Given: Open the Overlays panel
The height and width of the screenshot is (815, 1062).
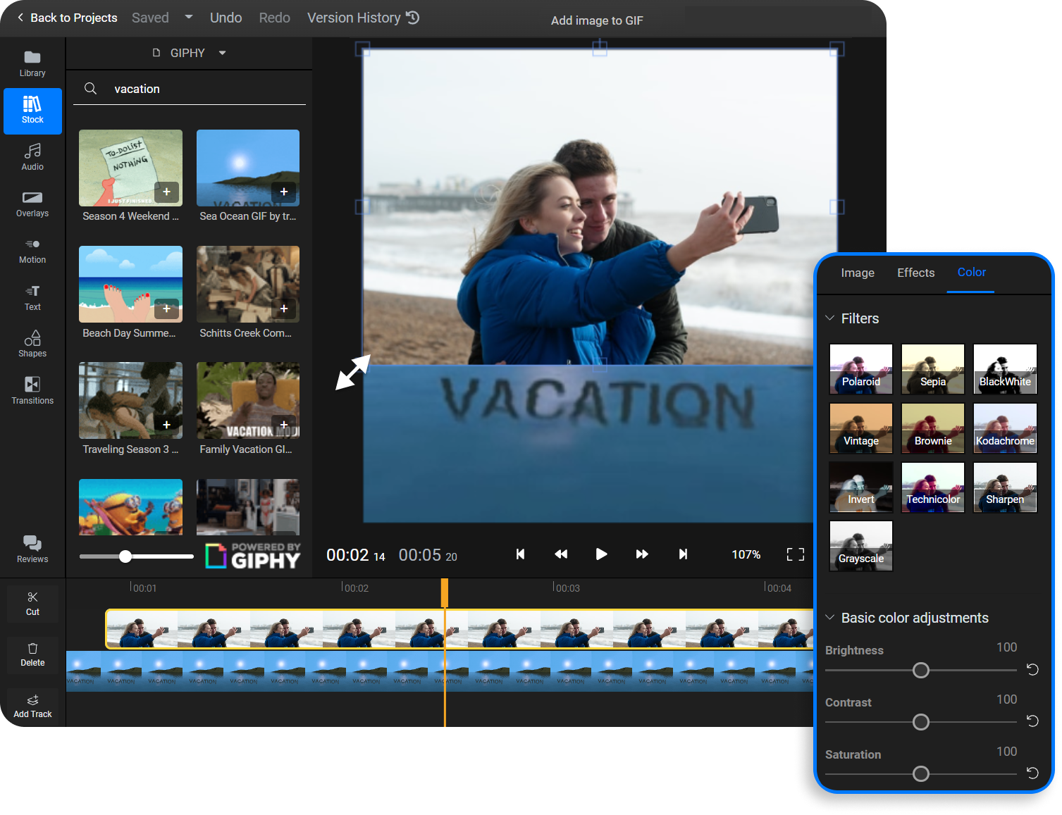Looking at the screenshot, I should (x=32, y=204).
